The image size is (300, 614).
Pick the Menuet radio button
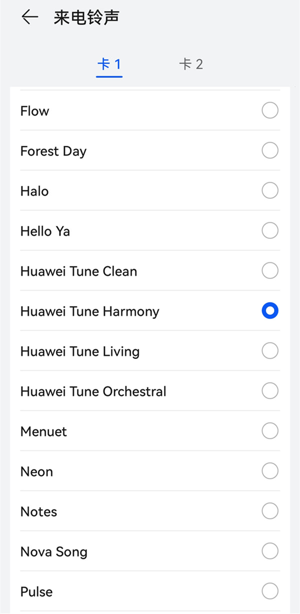270,431
